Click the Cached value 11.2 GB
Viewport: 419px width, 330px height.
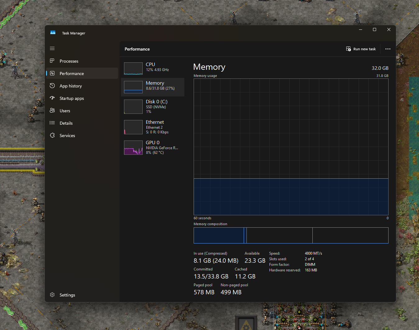245,277
